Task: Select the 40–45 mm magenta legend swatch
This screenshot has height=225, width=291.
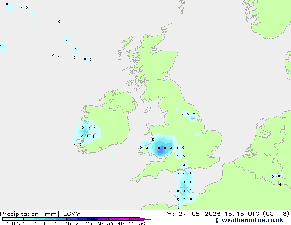Action: coord(124,219)
